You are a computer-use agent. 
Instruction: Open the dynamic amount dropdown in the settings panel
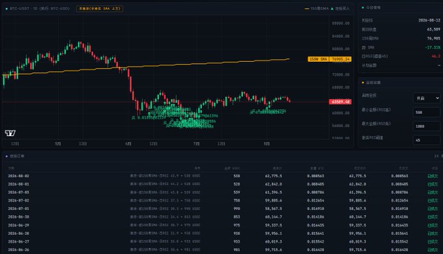tap(426, 98)
